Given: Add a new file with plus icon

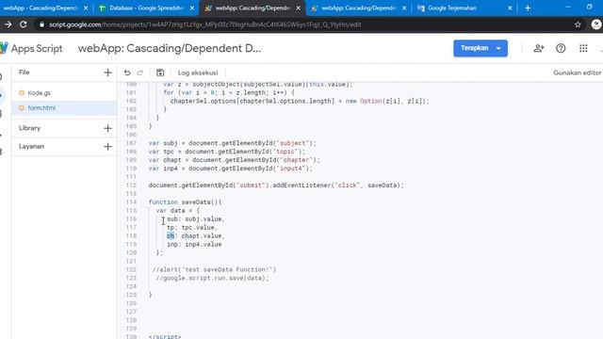Looking at the screenshot, I should pyautogui.click(x=107, y=73).
